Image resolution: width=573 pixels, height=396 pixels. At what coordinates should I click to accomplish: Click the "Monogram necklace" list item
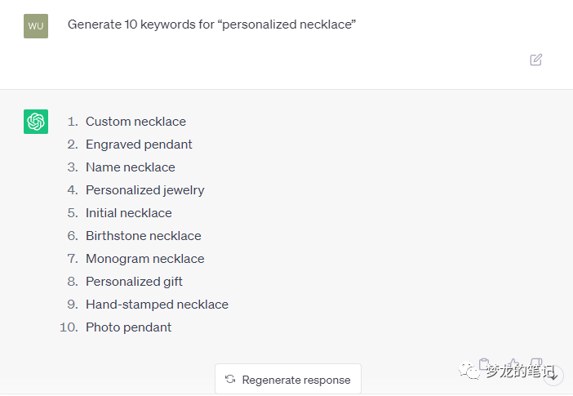(x=145, y=259)
